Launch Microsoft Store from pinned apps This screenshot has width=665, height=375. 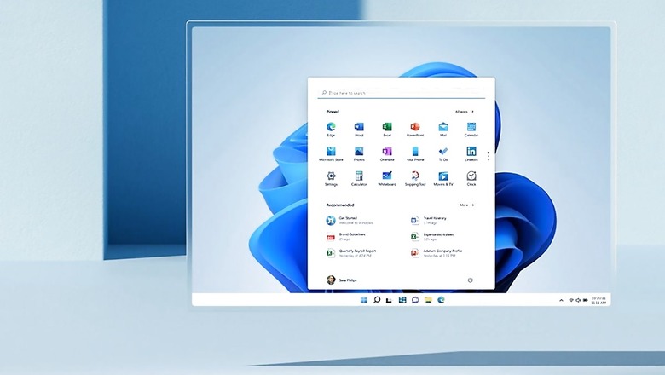point(331,153)
